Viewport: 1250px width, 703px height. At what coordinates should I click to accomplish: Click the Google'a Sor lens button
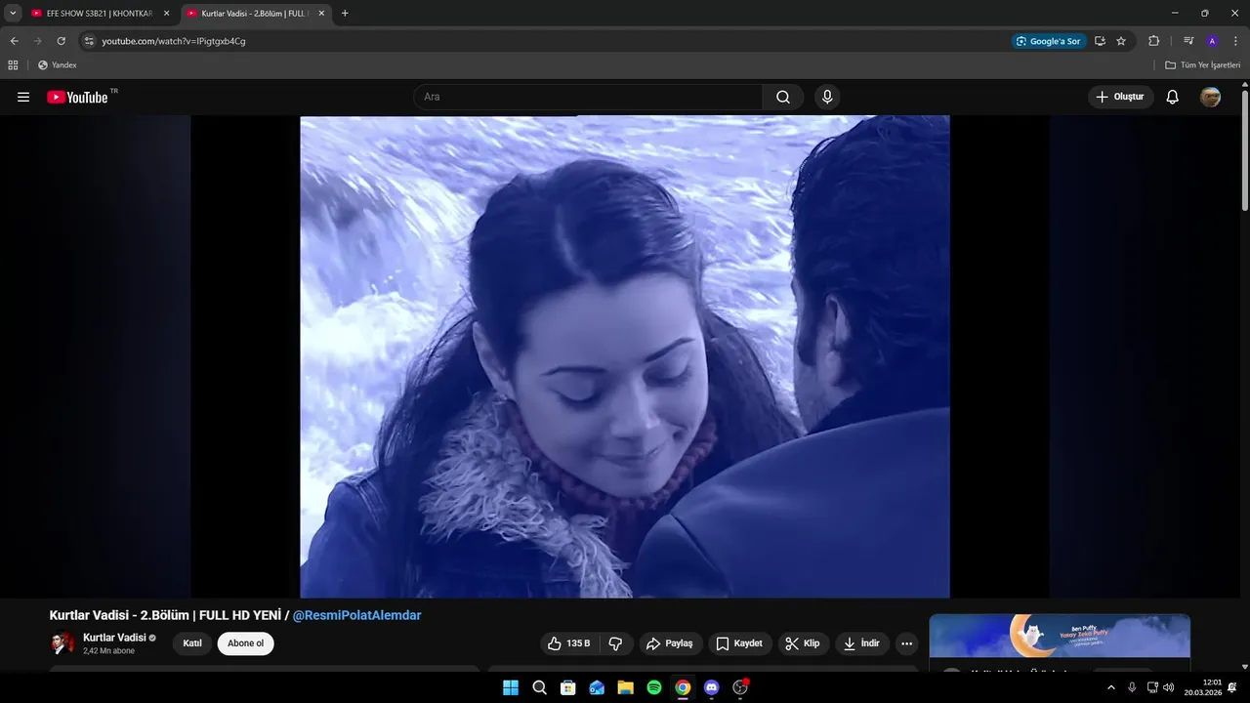click(x=1049, y=41)
